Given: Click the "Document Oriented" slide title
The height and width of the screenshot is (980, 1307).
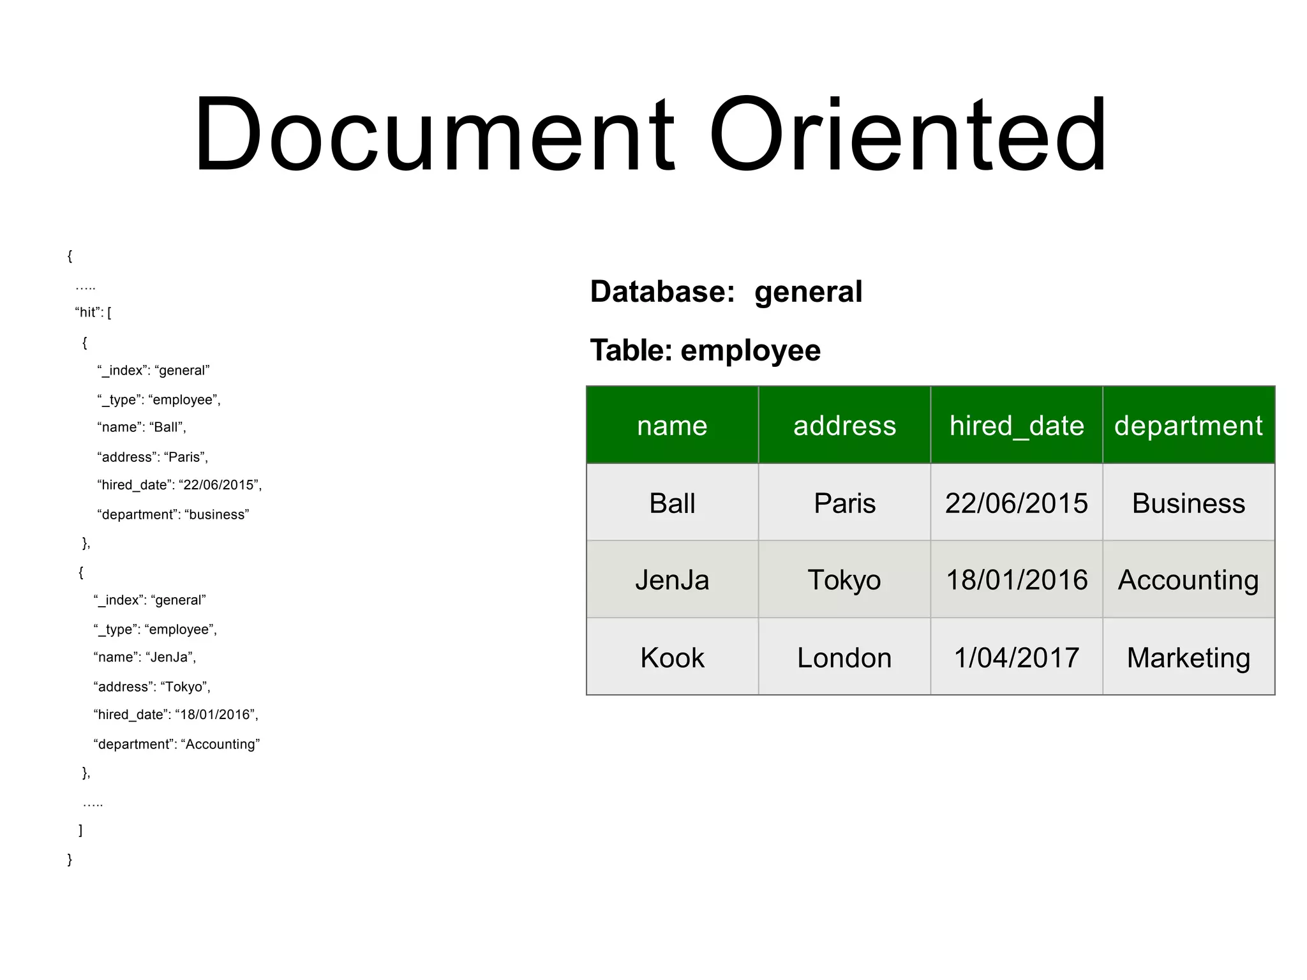Looking at the screenshot, I should pos(650,134).
